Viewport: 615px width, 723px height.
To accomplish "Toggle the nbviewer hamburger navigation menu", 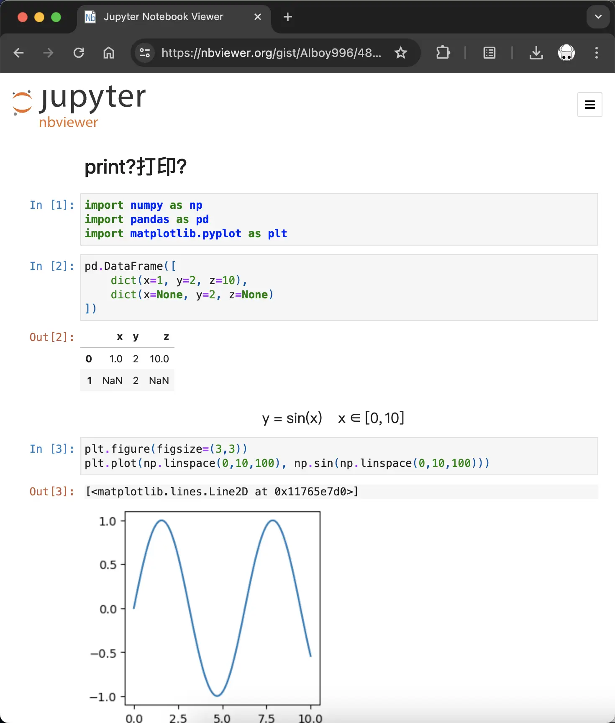I will tap(589, 105).
